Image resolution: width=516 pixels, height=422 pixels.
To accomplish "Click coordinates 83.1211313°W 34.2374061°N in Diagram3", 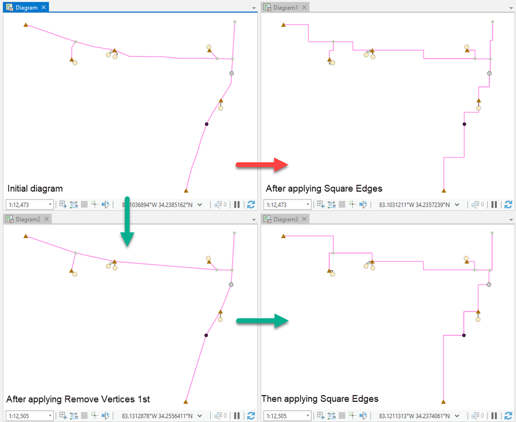I will tap(414, 416).
